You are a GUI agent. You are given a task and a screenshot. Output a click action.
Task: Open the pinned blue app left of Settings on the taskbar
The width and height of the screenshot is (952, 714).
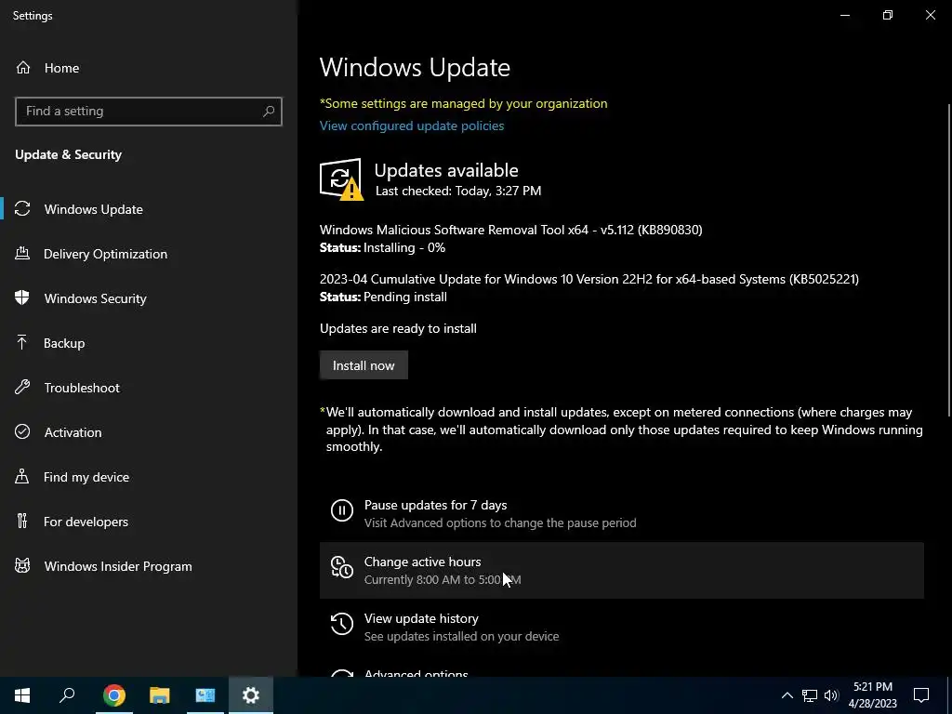pos(205,695)
